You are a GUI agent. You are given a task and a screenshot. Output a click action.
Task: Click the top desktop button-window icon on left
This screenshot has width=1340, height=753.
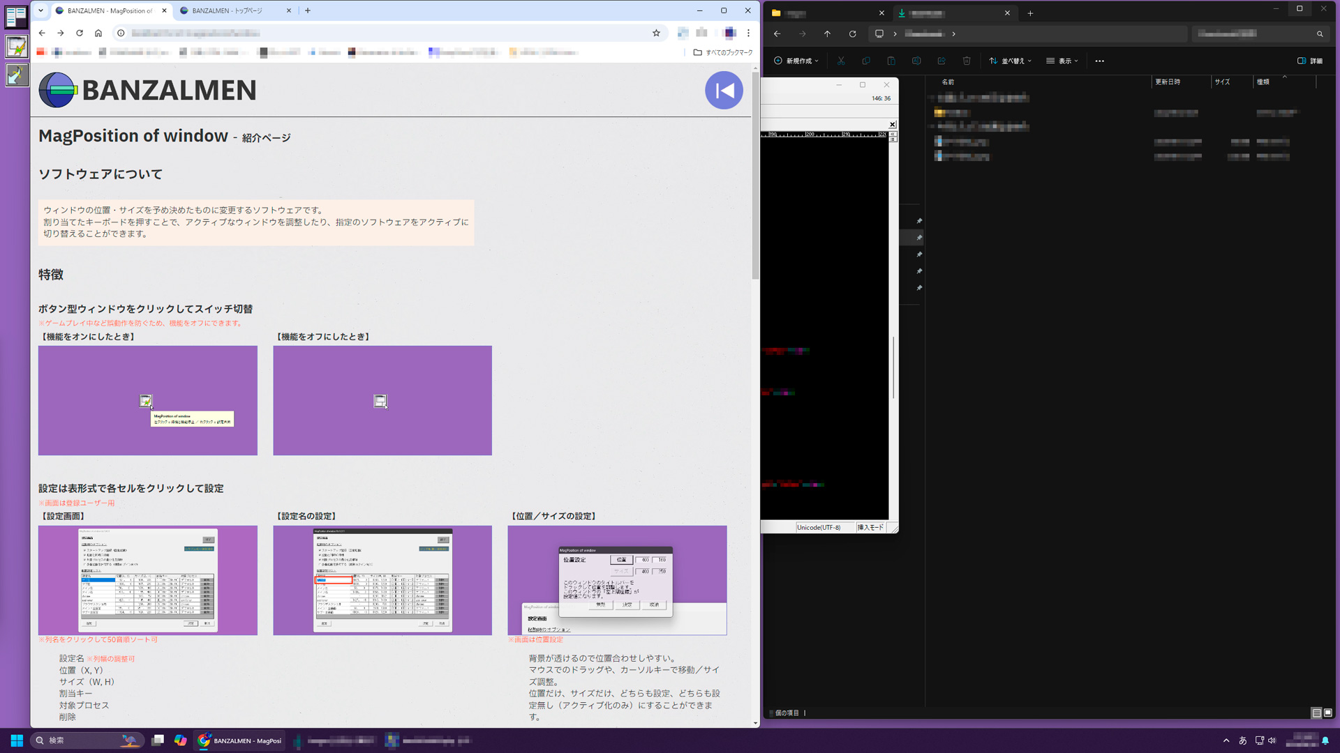[x=17, y=17]
